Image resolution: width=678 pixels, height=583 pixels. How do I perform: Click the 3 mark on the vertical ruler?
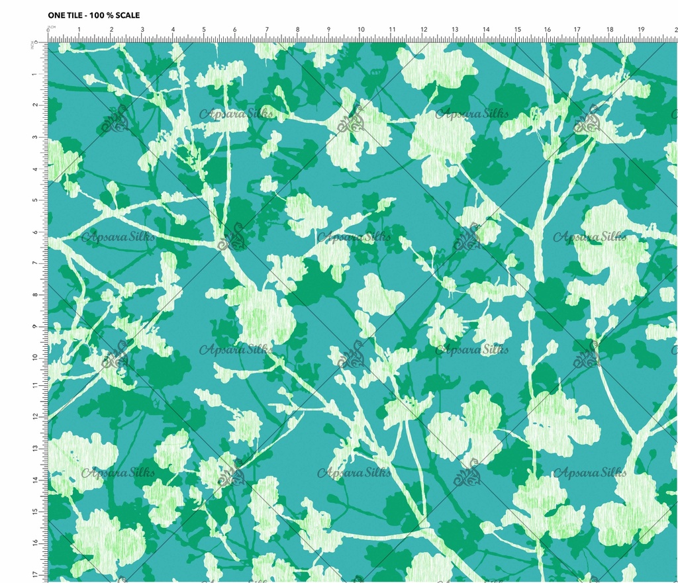tap(34, 137)
